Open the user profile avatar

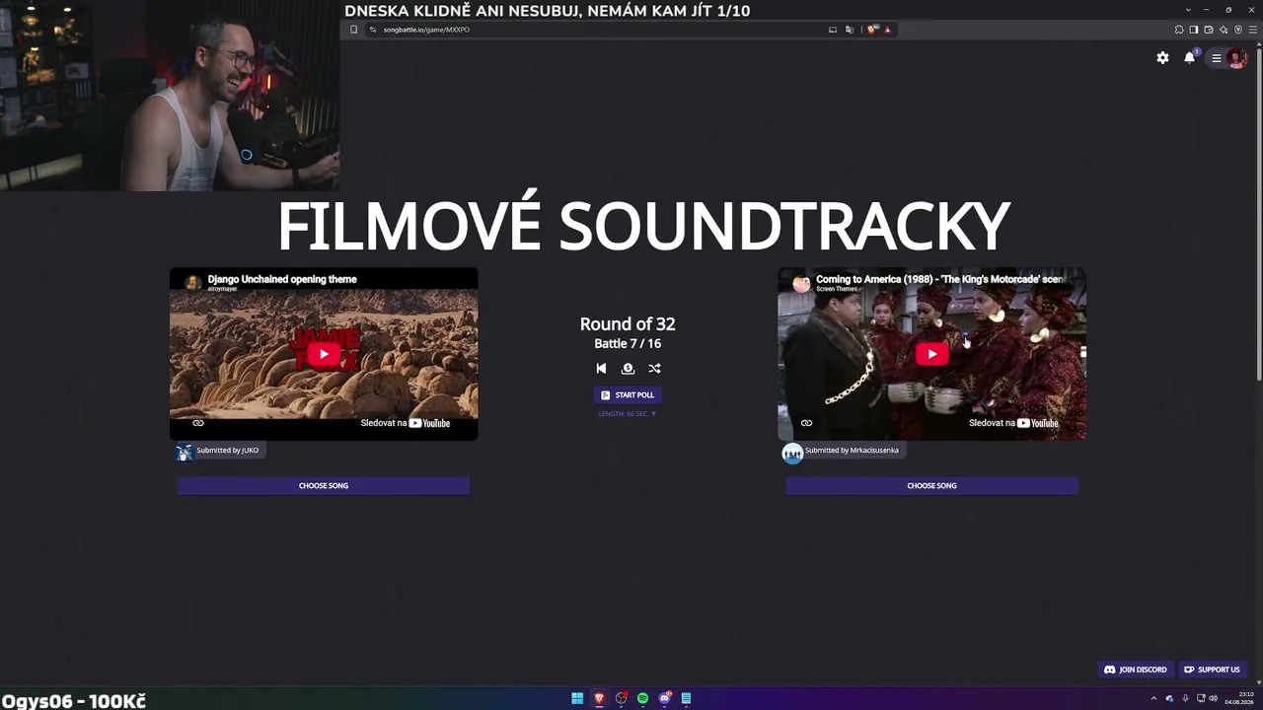tap(1236, 58)
